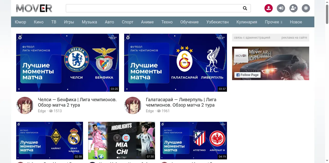Click the MOVER Facebook widget avatar
Screen dimensions: 329x163
click(241, 56)
